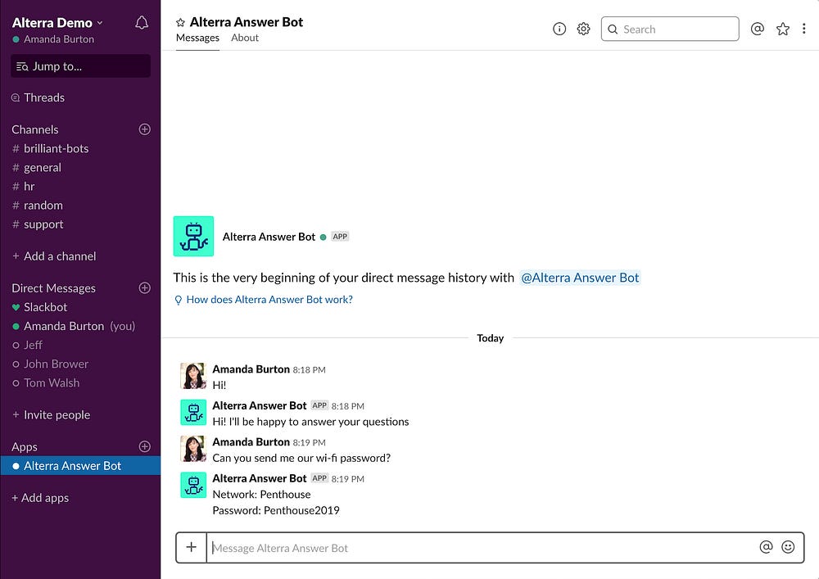
Task: Open conversation settings gear
Action: [x=583, y=29]
